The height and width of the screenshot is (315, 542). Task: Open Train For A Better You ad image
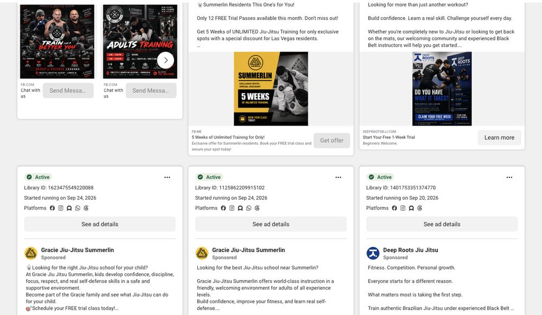click(x=57, y=41)
